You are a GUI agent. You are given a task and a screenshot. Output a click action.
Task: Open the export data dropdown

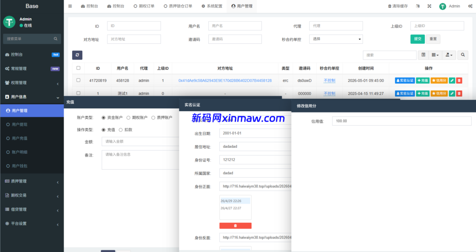tap(449, 55)
